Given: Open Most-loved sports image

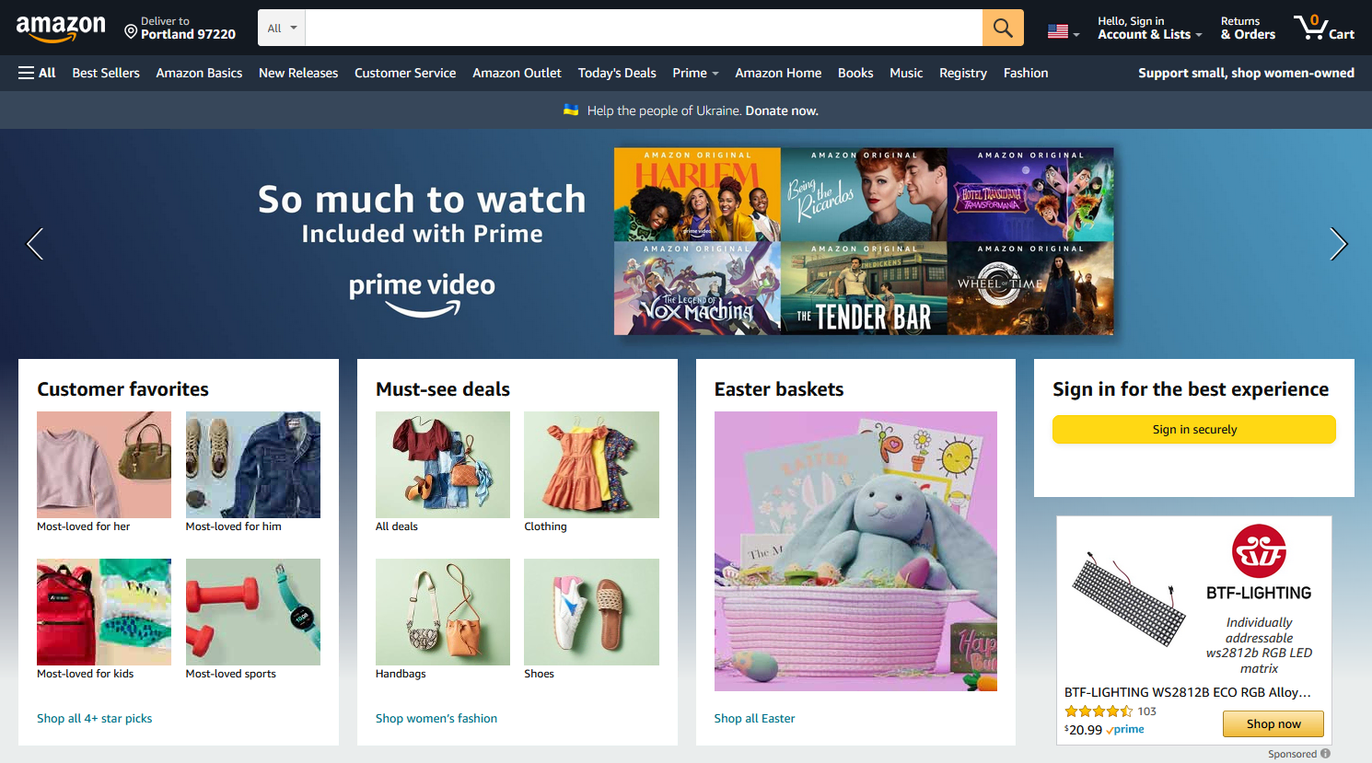Looking at the screenshot, I should 253,612.
